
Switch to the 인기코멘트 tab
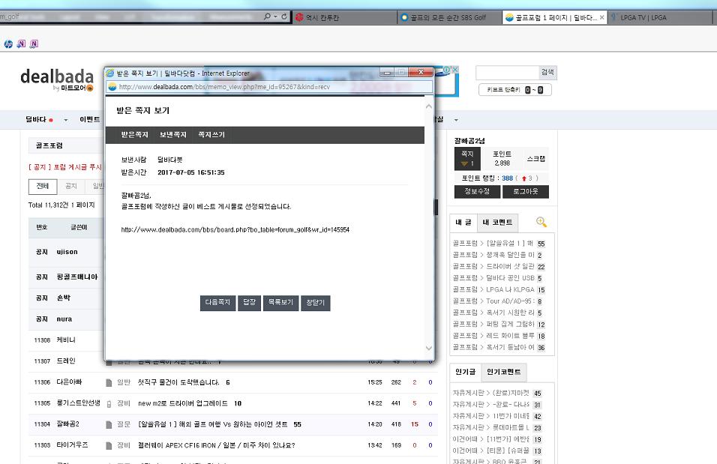503,372
